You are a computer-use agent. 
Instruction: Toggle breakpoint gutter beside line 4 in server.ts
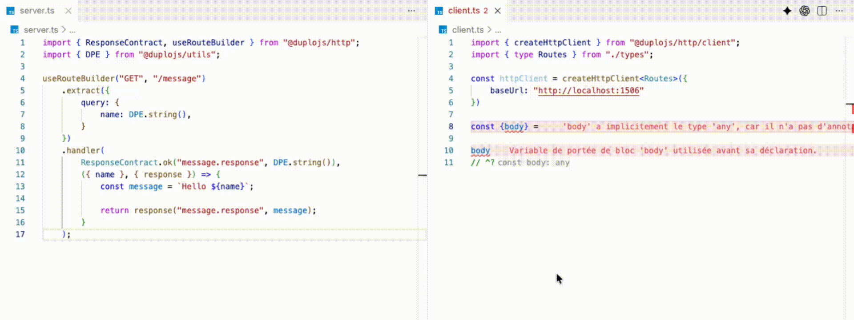click(8, 79)
